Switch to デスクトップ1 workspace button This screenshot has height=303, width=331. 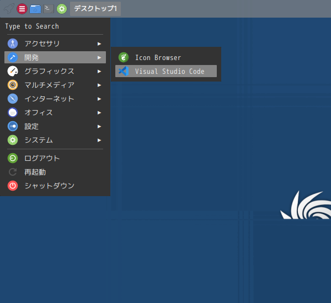click(95, 9)
